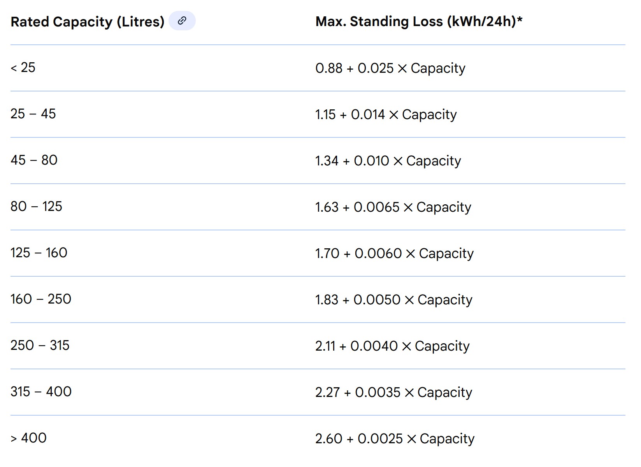Click the formula starting with 1.70
641x467 pixels.
[394, 254]
